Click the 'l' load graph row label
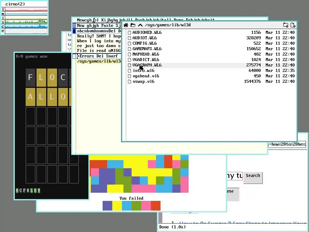 coord(3,9)
